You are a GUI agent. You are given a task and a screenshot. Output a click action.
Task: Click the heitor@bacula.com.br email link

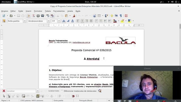click(x=81, y=42)
